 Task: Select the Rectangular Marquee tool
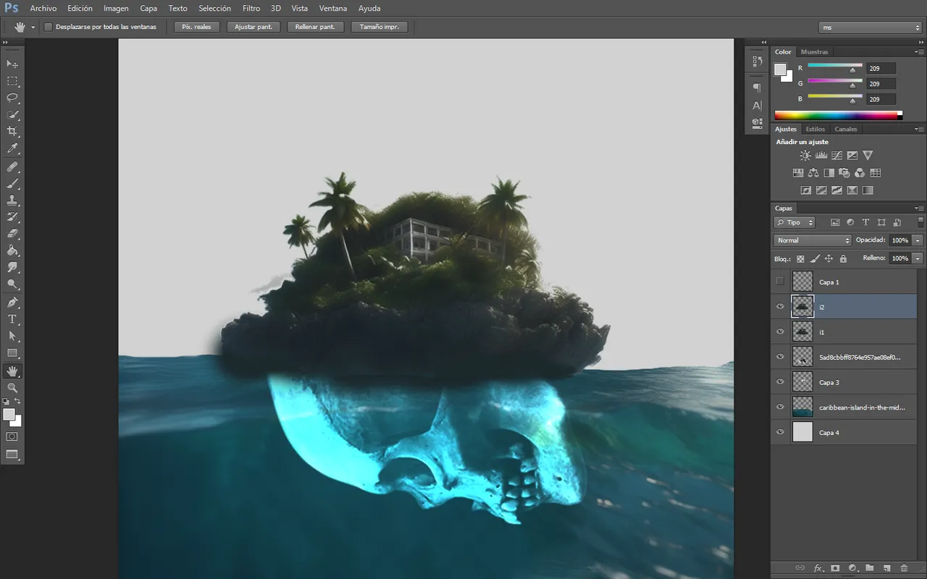coord(12,81)
